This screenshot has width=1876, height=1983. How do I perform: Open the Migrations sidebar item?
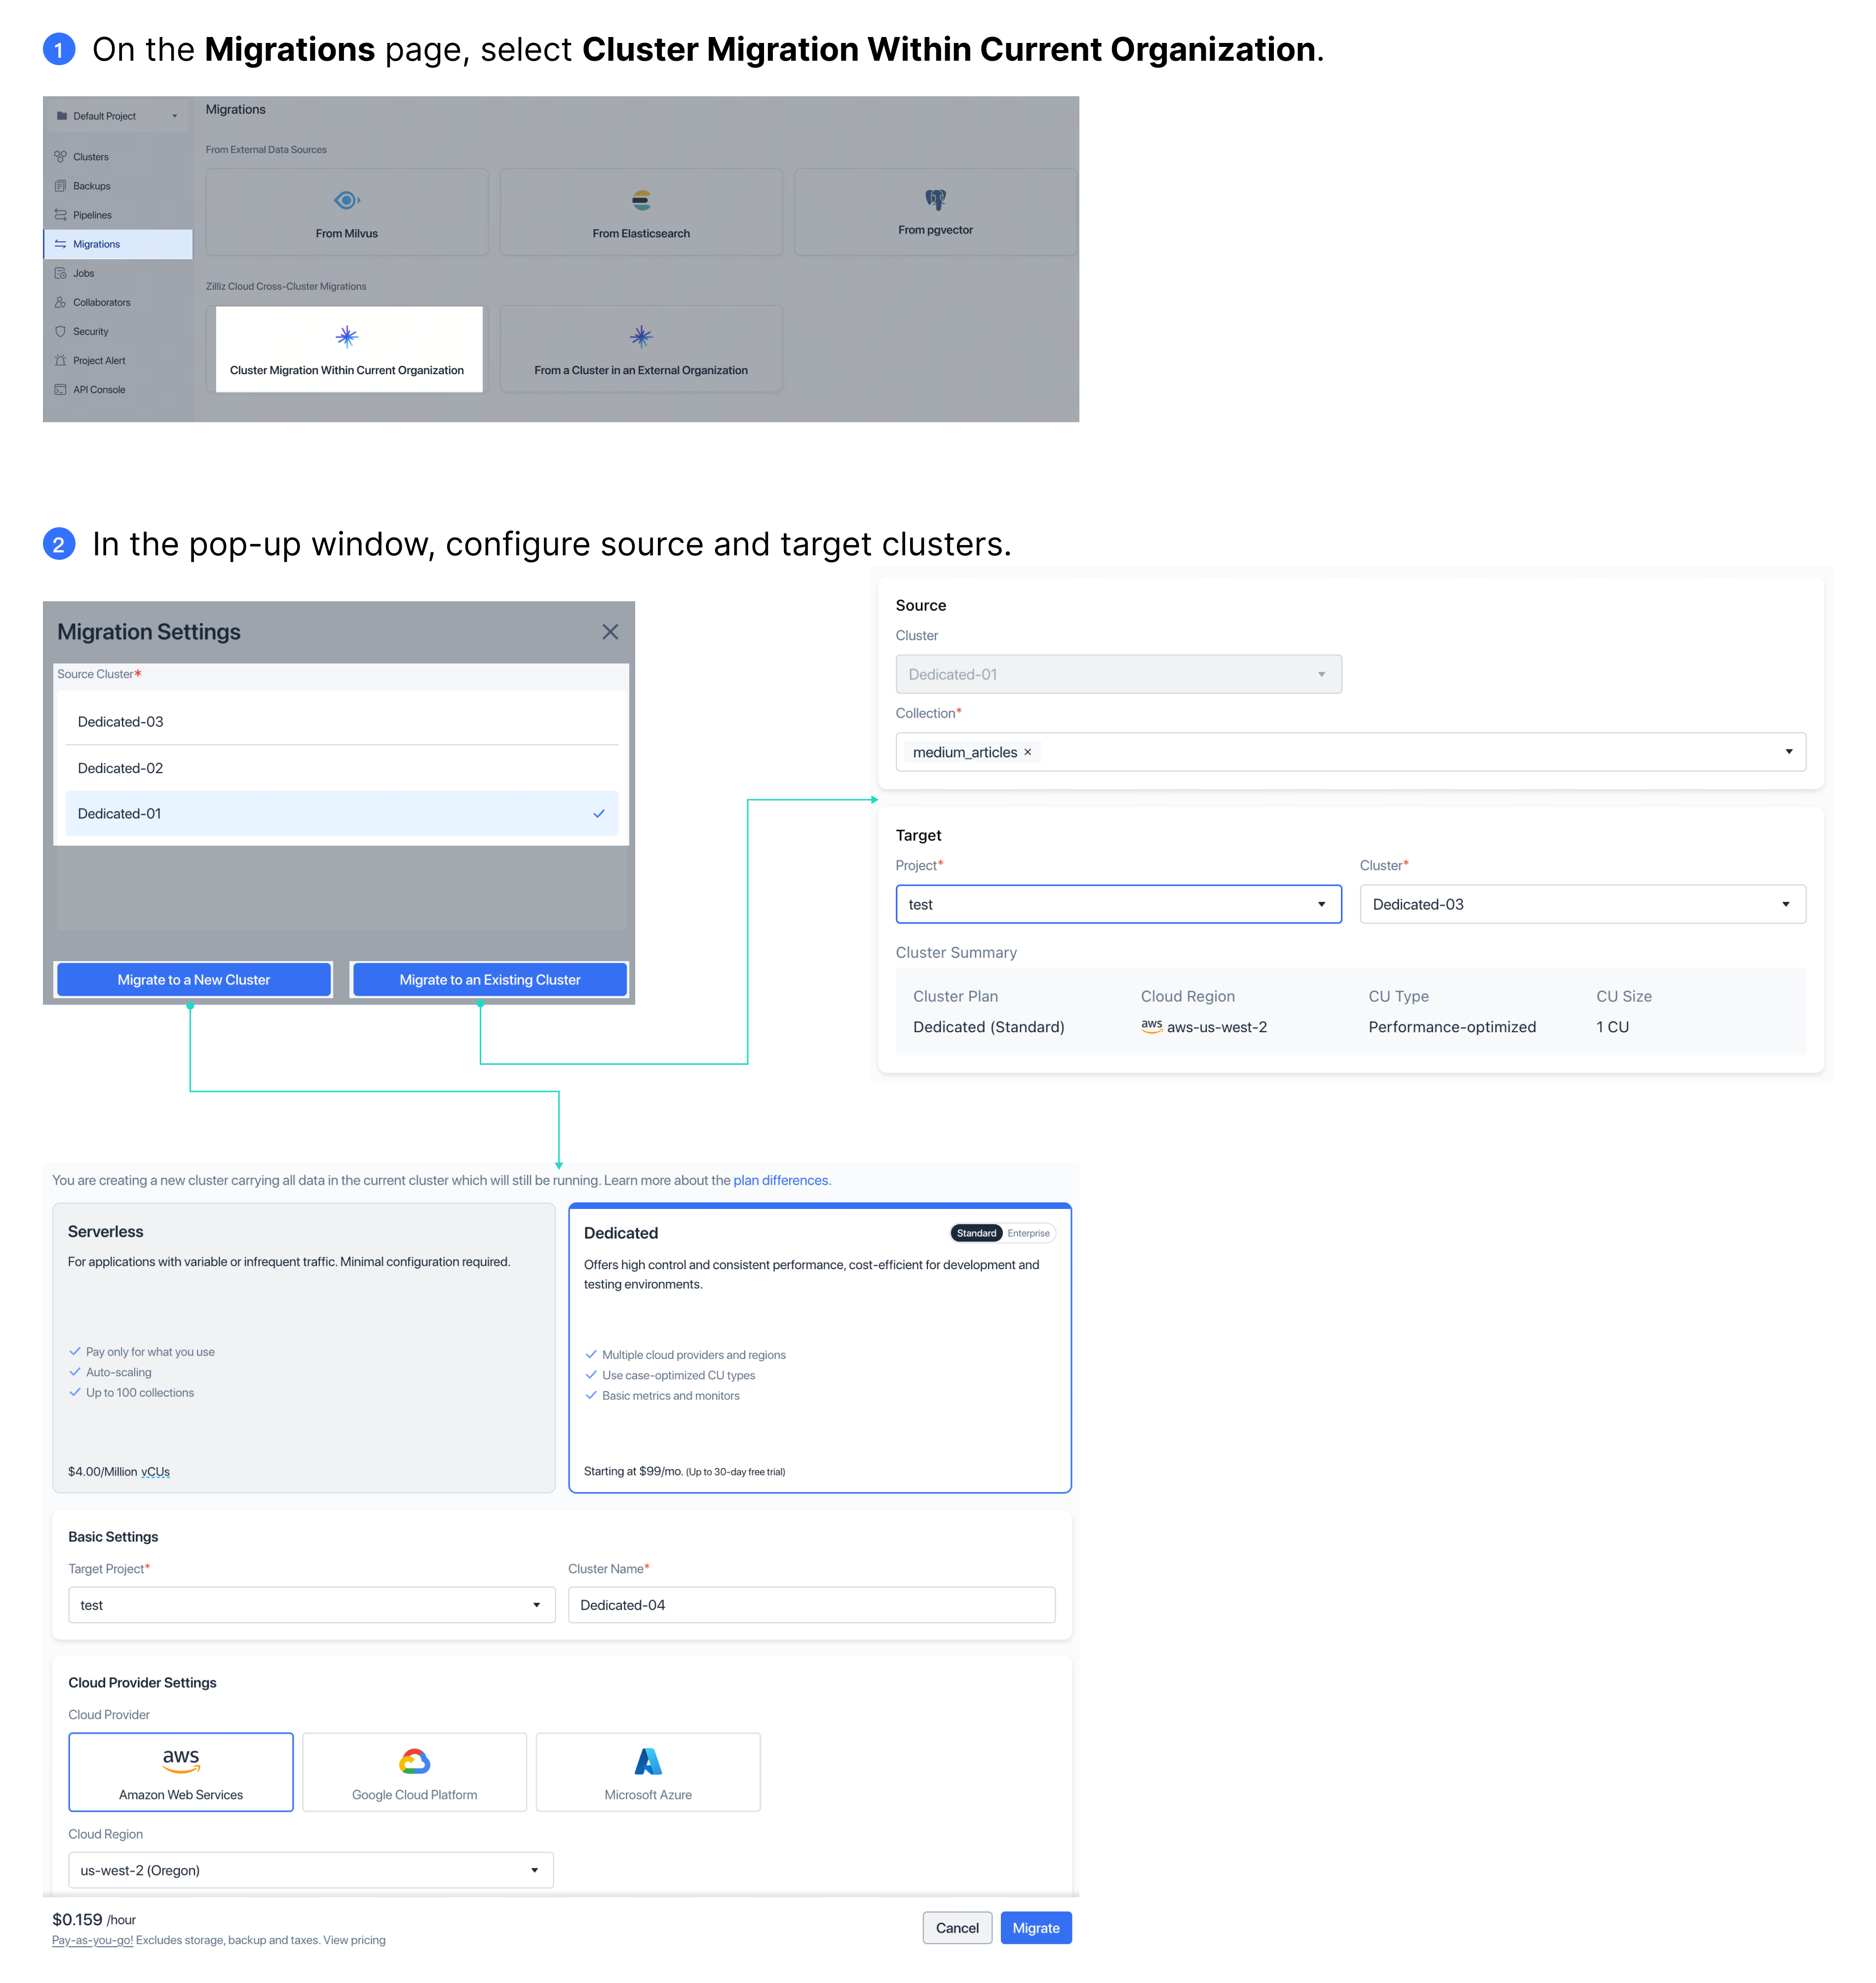pos(118,244)
